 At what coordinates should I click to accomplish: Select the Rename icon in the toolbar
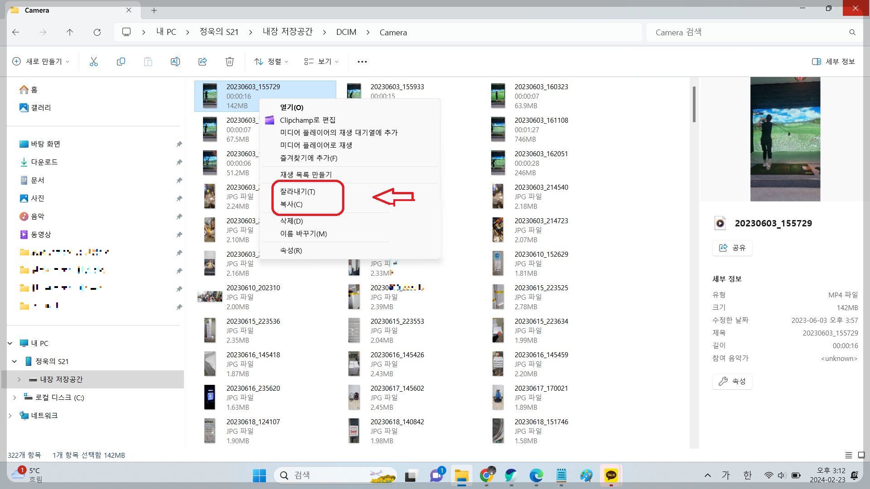click(175, 61)
